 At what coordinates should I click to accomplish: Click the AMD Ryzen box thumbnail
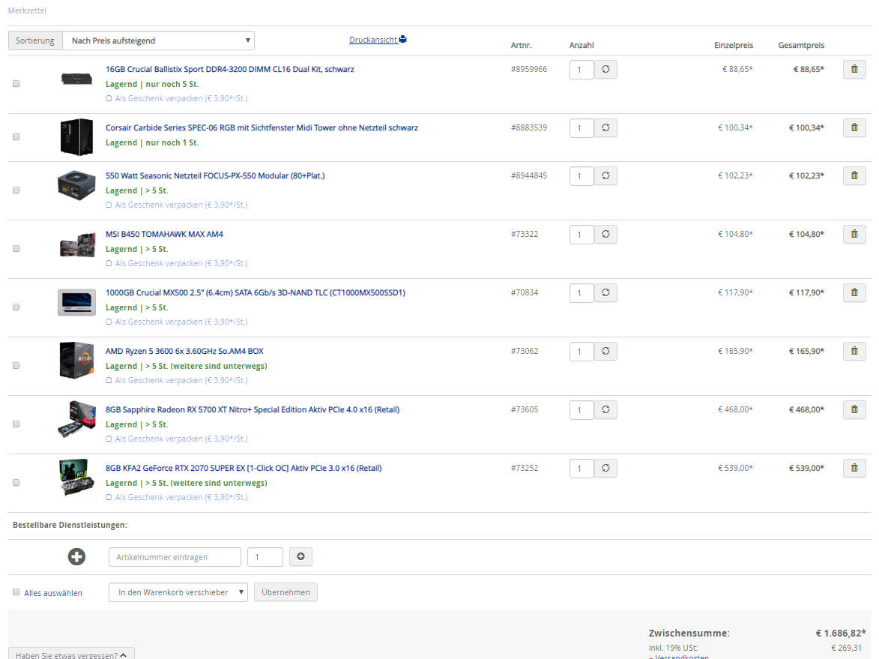76,360
